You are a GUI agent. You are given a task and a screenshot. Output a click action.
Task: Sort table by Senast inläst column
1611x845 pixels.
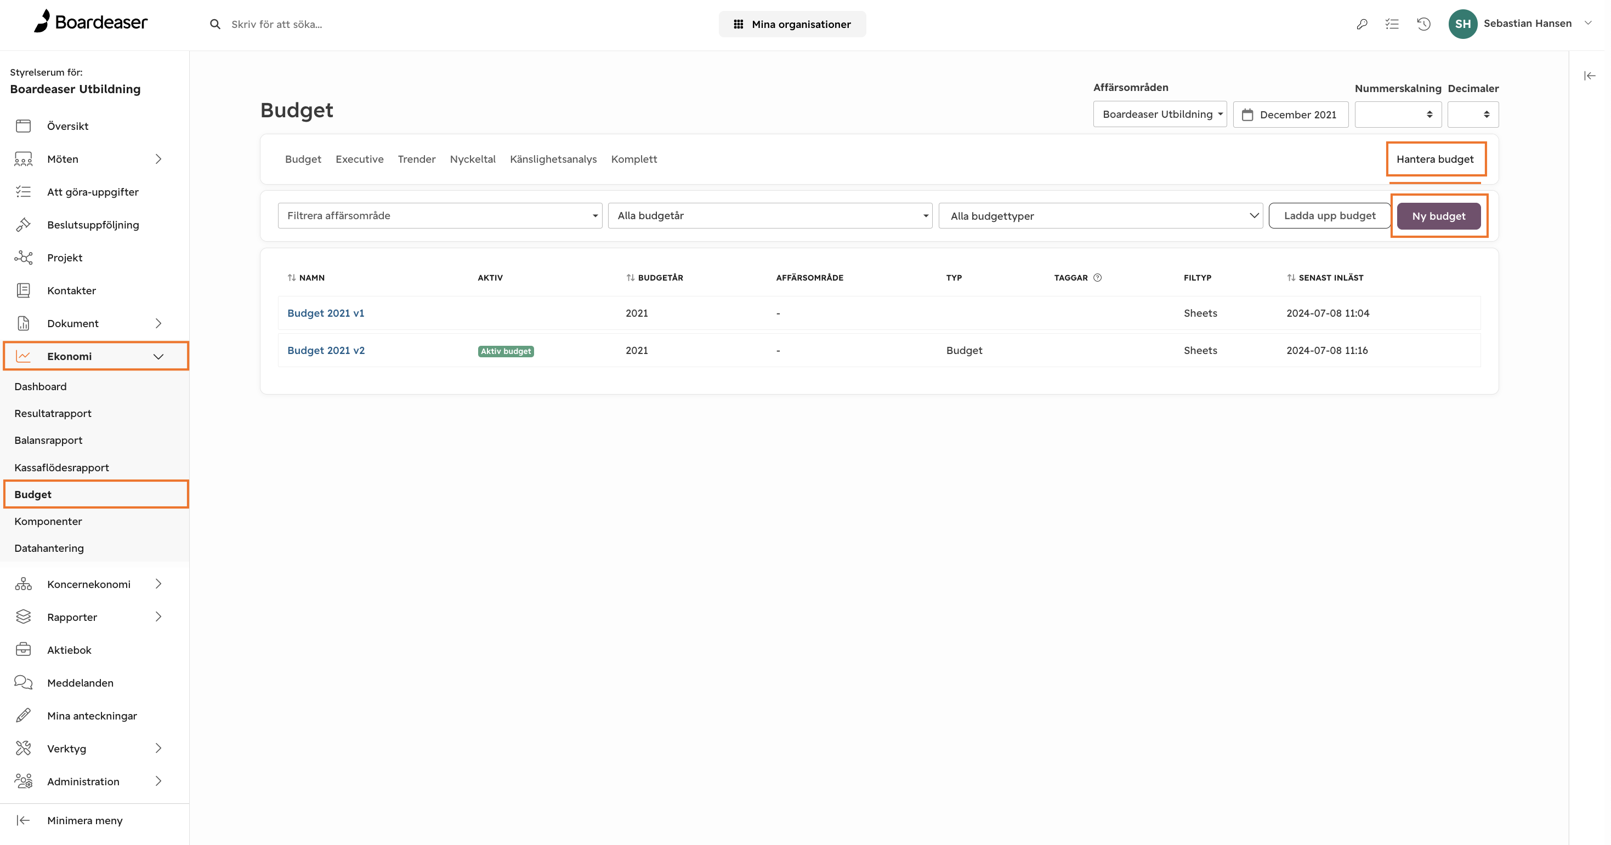(1325, 277)
